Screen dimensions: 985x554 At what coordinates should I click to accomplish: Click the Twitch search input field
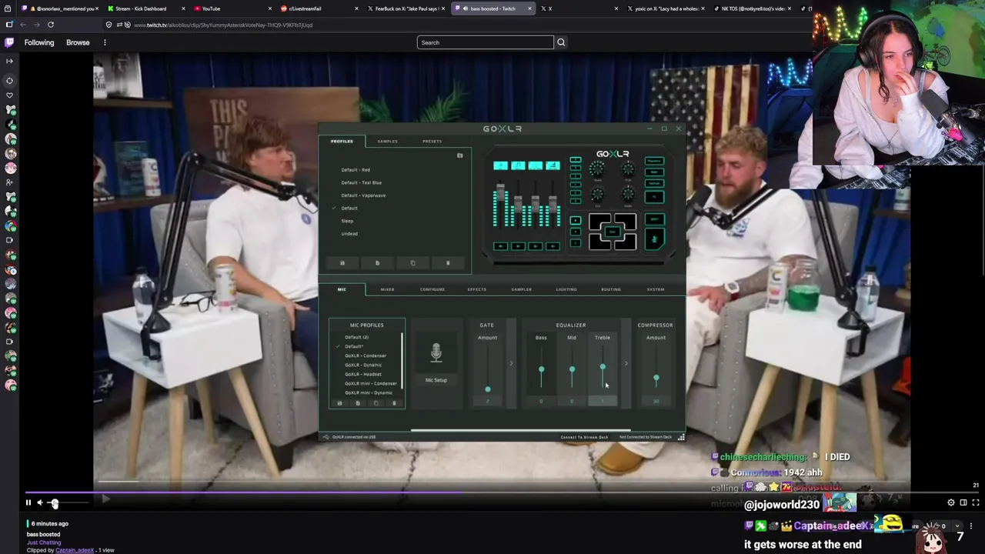pos(485,42)
